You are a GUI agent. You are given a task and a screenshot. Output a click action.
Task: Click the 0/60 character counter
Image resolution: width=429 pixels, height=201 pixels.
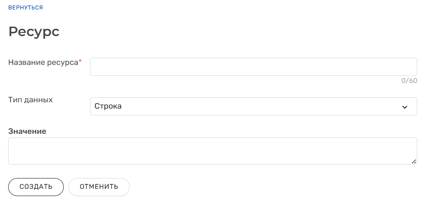[x=409, y=81]
